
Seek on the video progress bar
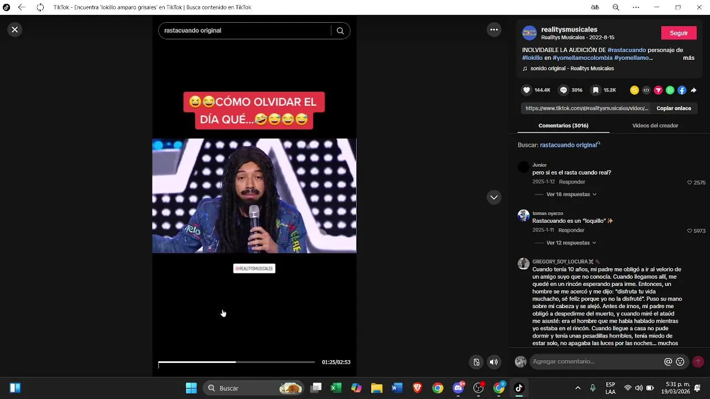[x=236, y=362]
